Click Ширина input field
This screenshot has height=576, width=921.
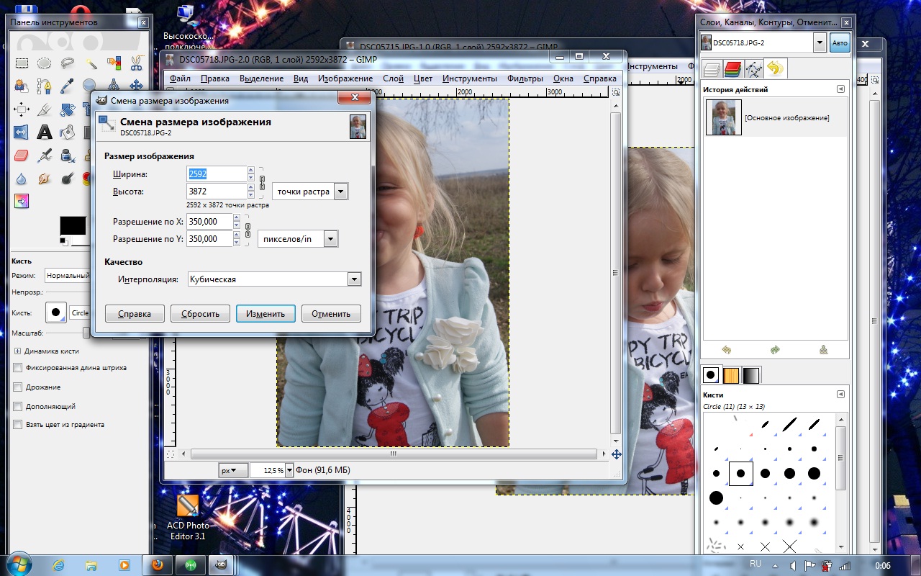(217, 174)
